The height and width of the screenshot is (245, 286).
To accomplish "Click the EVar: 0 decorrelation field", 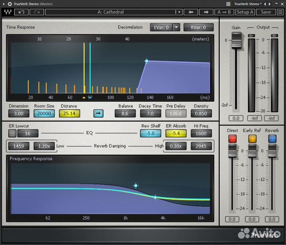I will click(x=161, y=27).
